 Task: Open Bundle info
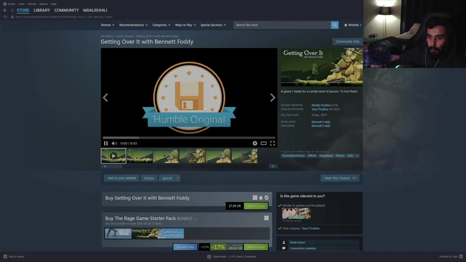185,247
